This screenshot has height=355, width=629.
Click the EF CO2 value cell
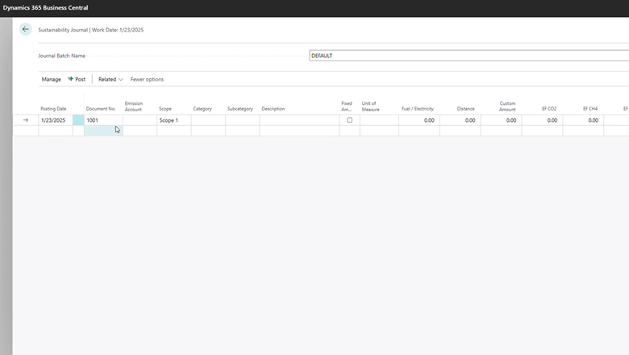click(x=542, y=120)
